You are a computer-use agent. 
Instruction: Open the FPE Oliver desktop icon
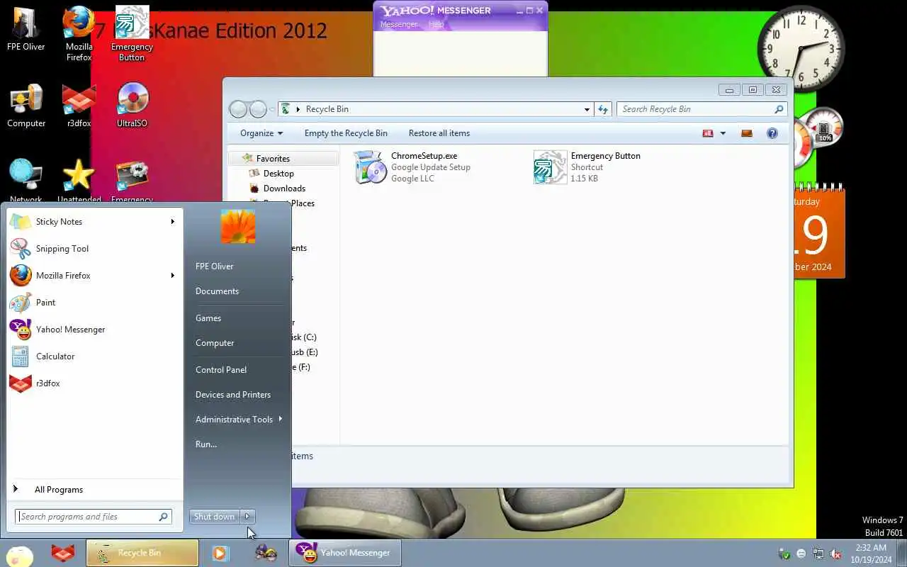[x=26, y=28]
